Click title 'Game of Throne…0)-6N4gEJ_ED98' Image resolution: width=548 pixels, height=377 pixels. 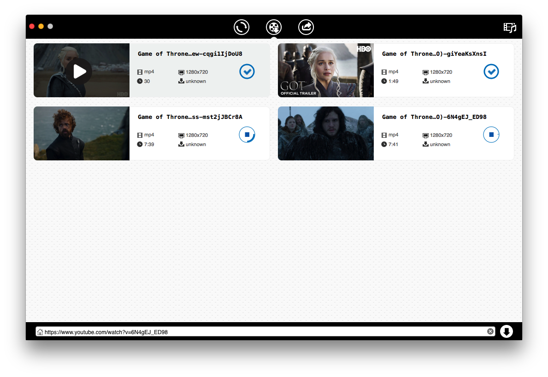(434, 117)
